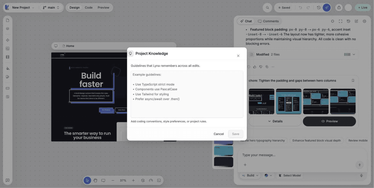This screenshot has width=374, height=188.
Task: Expand the Modified 2 files chevron
Action: point(354,54)
